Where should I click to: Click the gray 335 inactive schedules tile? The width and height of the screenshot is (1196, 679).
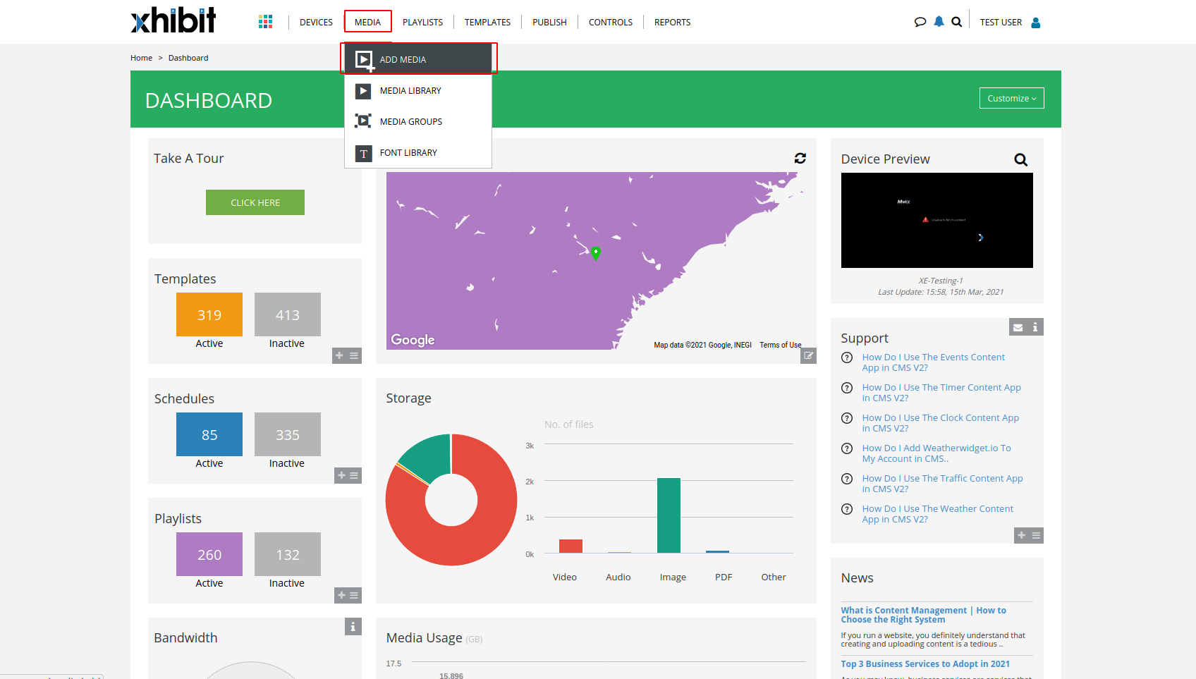(x=288, y=434)
